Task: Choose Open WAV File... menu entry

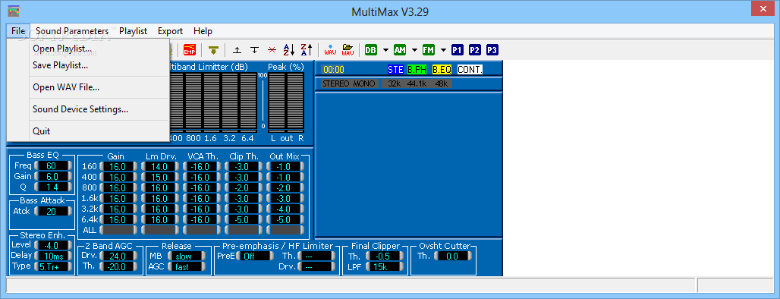Action: (88, 87)
